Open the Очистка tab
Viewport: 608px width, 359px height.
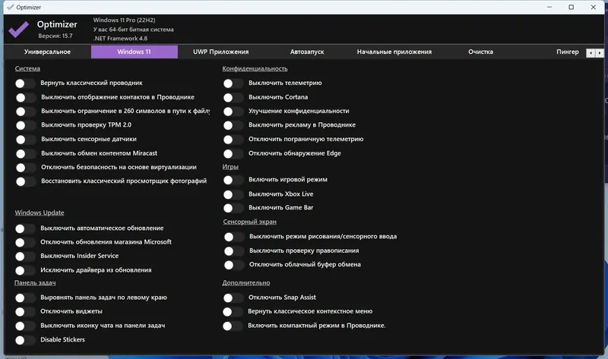(480, 52)
